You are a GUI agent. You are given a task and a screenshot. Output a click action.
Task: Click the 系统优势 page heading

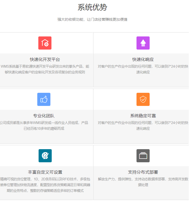point(92,7)
